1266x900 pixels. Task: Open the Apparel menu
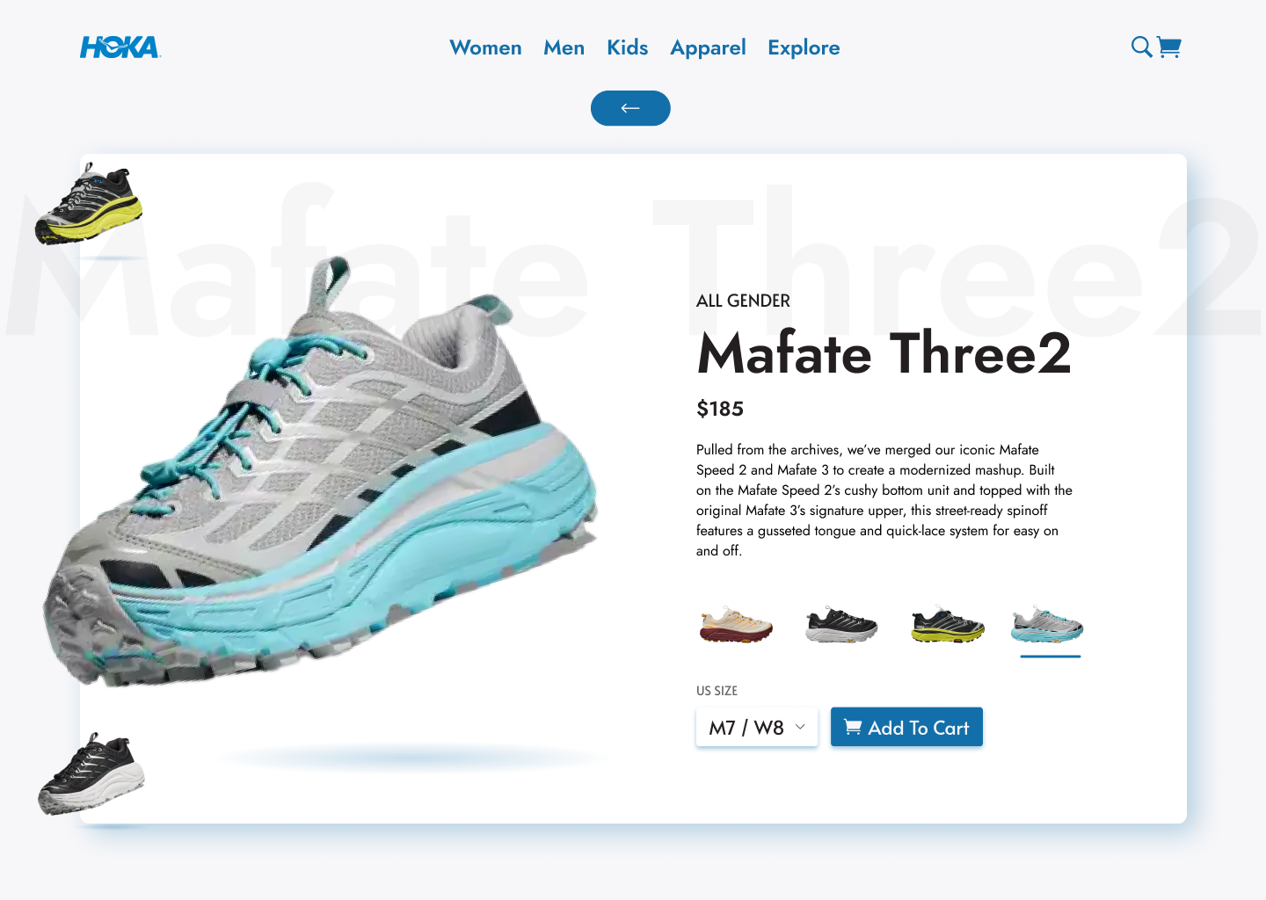click(708, 47)
